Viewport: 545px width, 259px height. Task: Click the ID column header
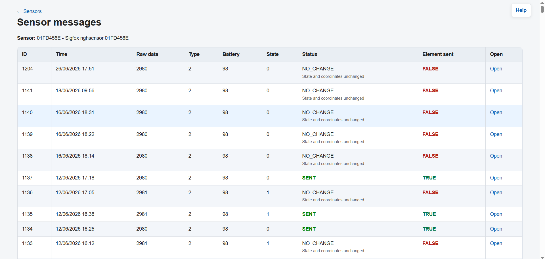pos(24,54)
